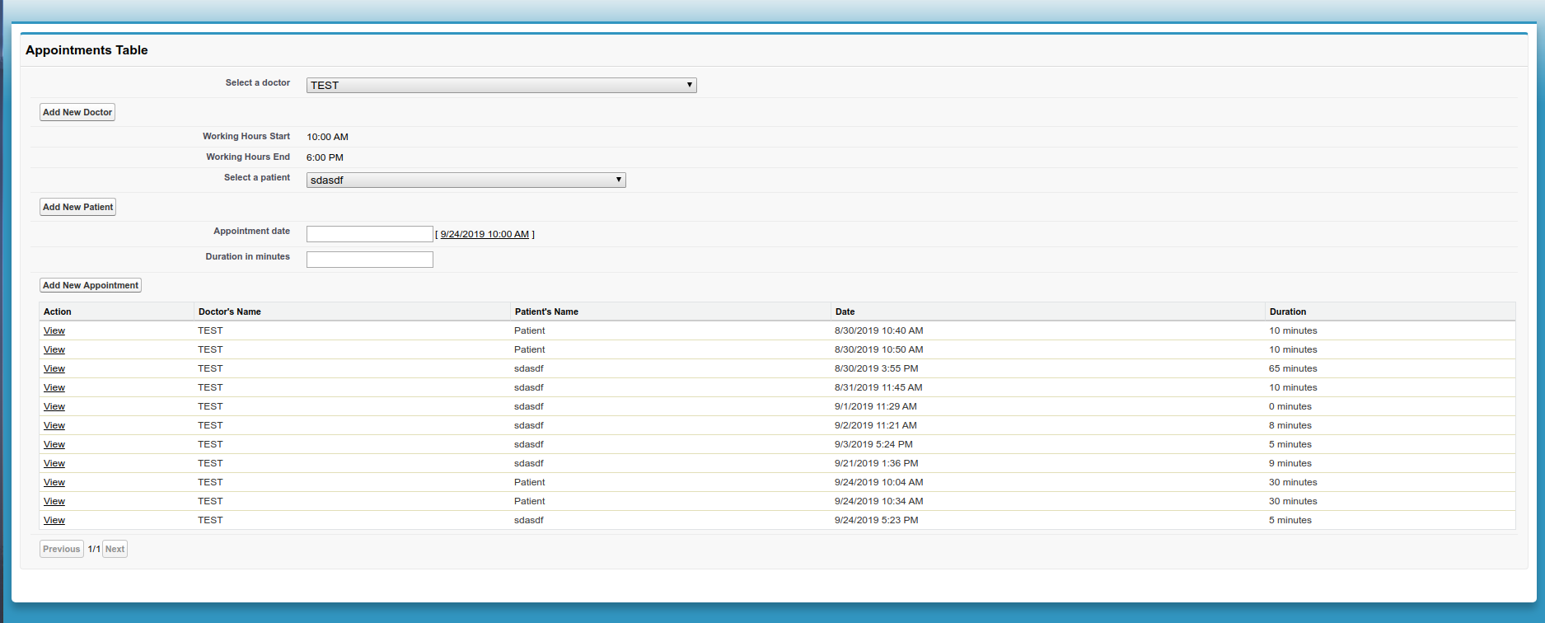View the 9/24/2019 5:23 PM appointment
1545x623 pixels.
point(54,520)
